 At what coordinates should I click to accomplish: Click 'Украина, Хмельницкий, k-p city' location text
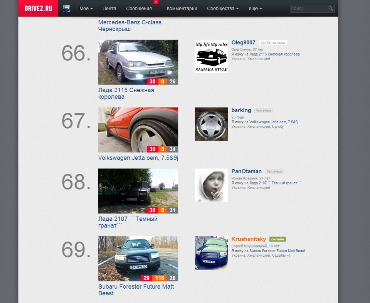click(257, 127)
